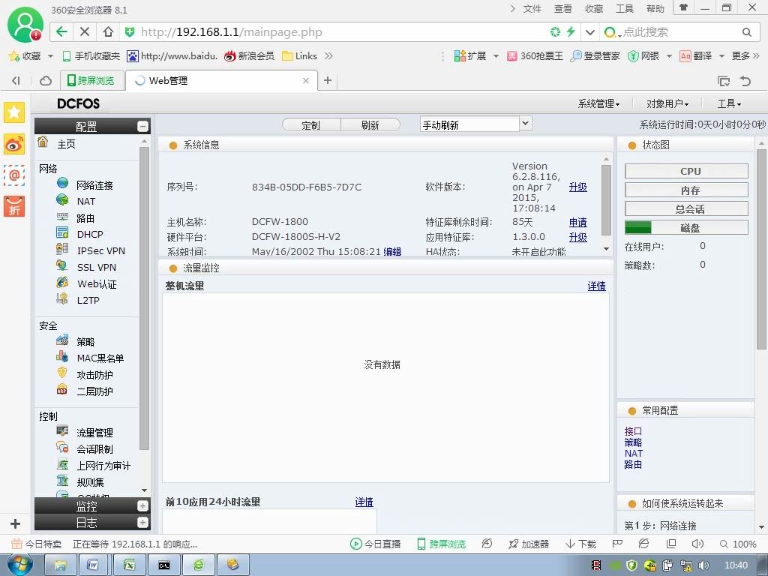Image resolution: width=768 pixels, height=576 pixels.
Task: Open the mail @ icon in left sidebar
Action: 14,175
